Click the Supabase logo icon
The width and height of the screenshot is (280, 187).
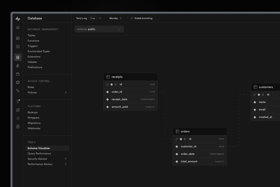click(x=18, y=19)
